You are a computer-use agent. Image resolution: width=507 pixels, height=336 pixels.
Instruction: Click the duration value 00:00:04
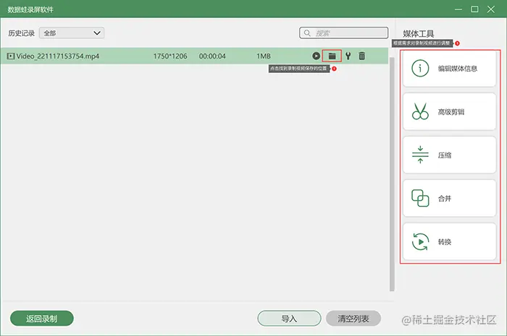[212, 56]
